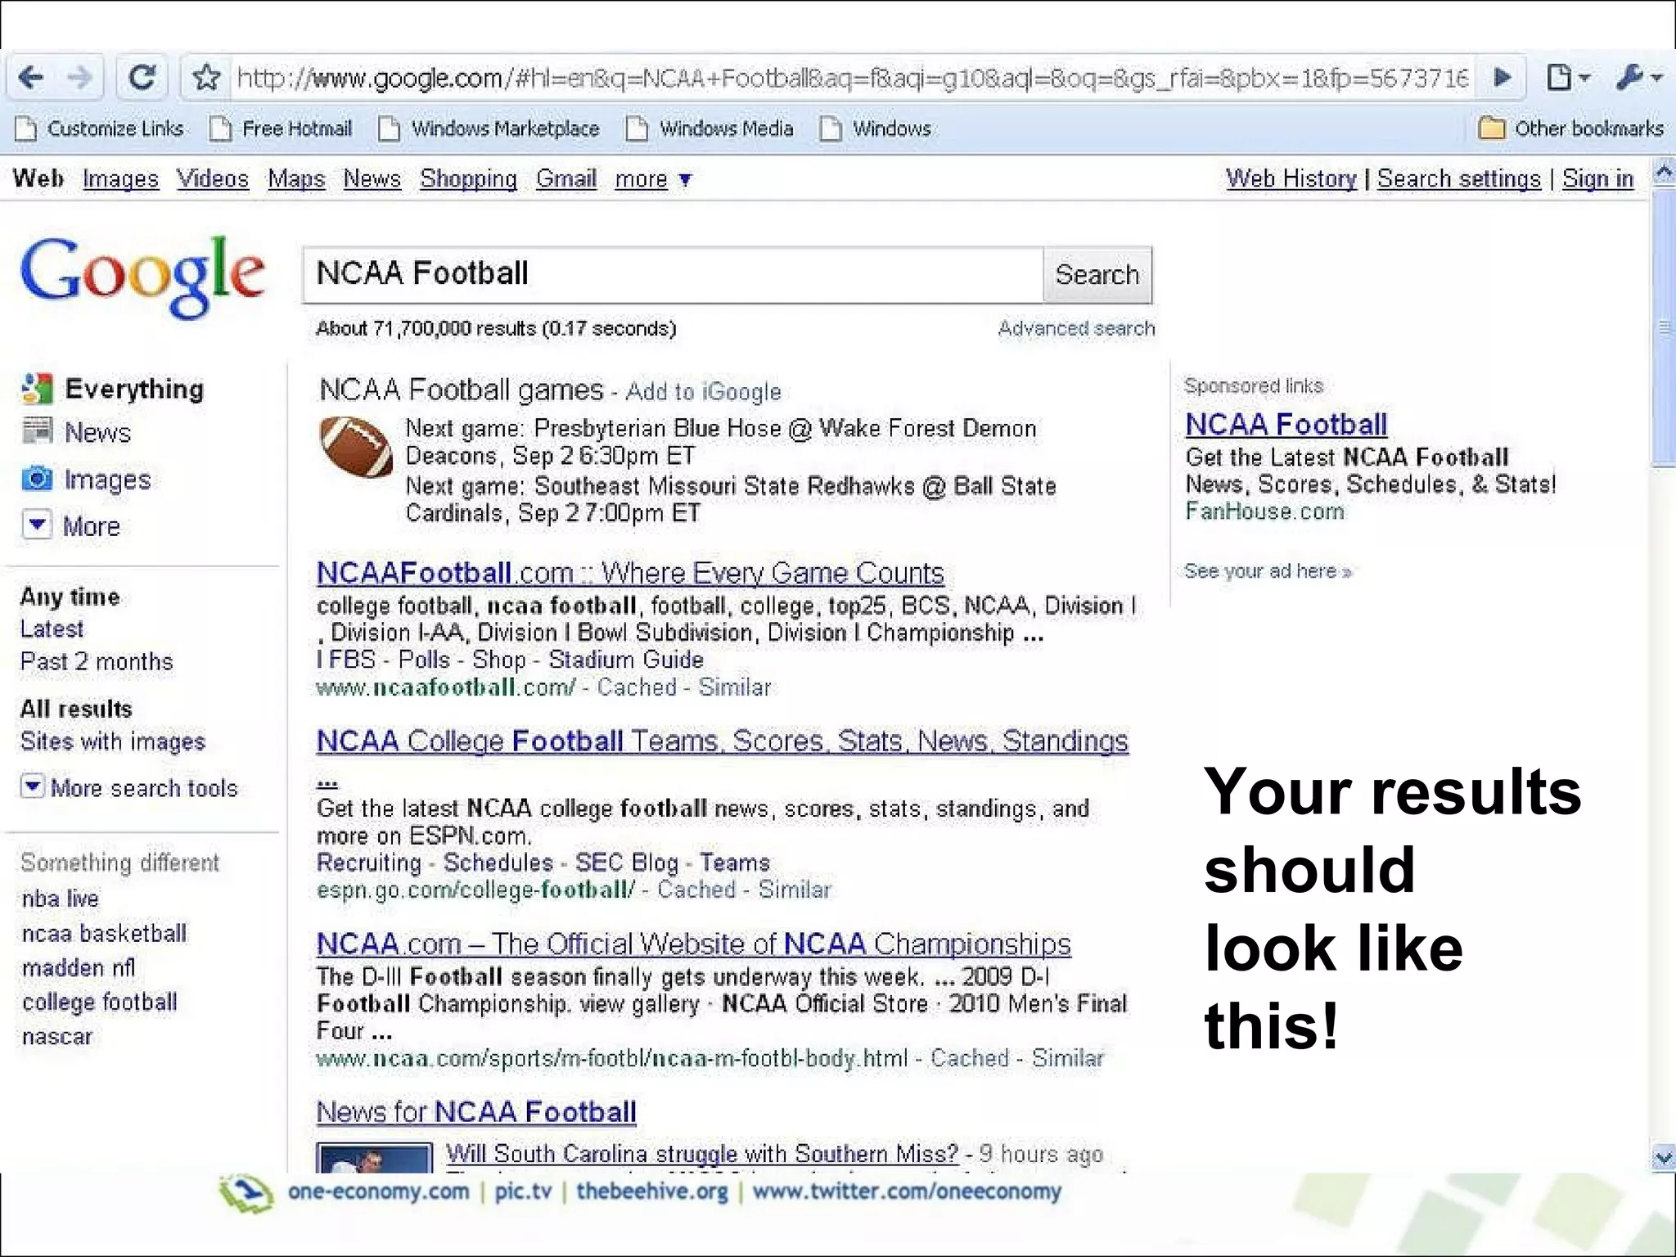Viewport: 1676px width, 1257px height.
Task: Try the college football suggestion
Action: click(100, 1002)
